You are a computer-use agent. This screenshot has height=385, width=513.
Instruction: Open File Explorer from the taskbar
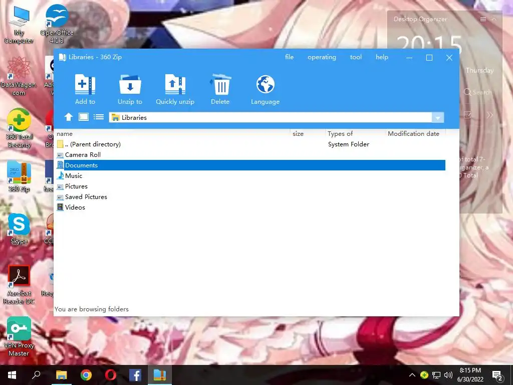(62, 375)
